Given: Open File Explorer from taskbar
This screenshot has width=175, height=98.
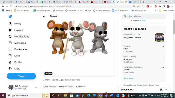Looking at the screenshot, I should (66, 95).
